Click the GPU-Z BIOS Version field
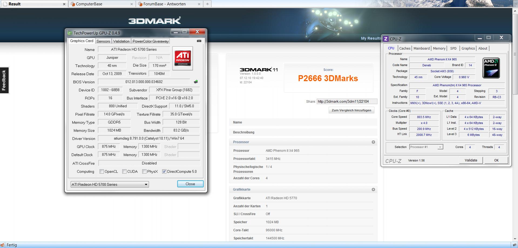 (144, 82)
